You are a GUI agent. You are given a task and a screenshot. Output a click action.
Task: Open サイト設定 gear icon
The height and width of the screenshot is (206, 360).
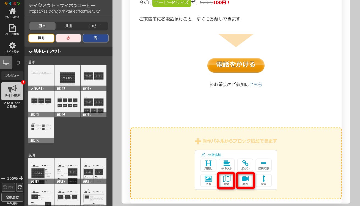[x=12, y=47]
